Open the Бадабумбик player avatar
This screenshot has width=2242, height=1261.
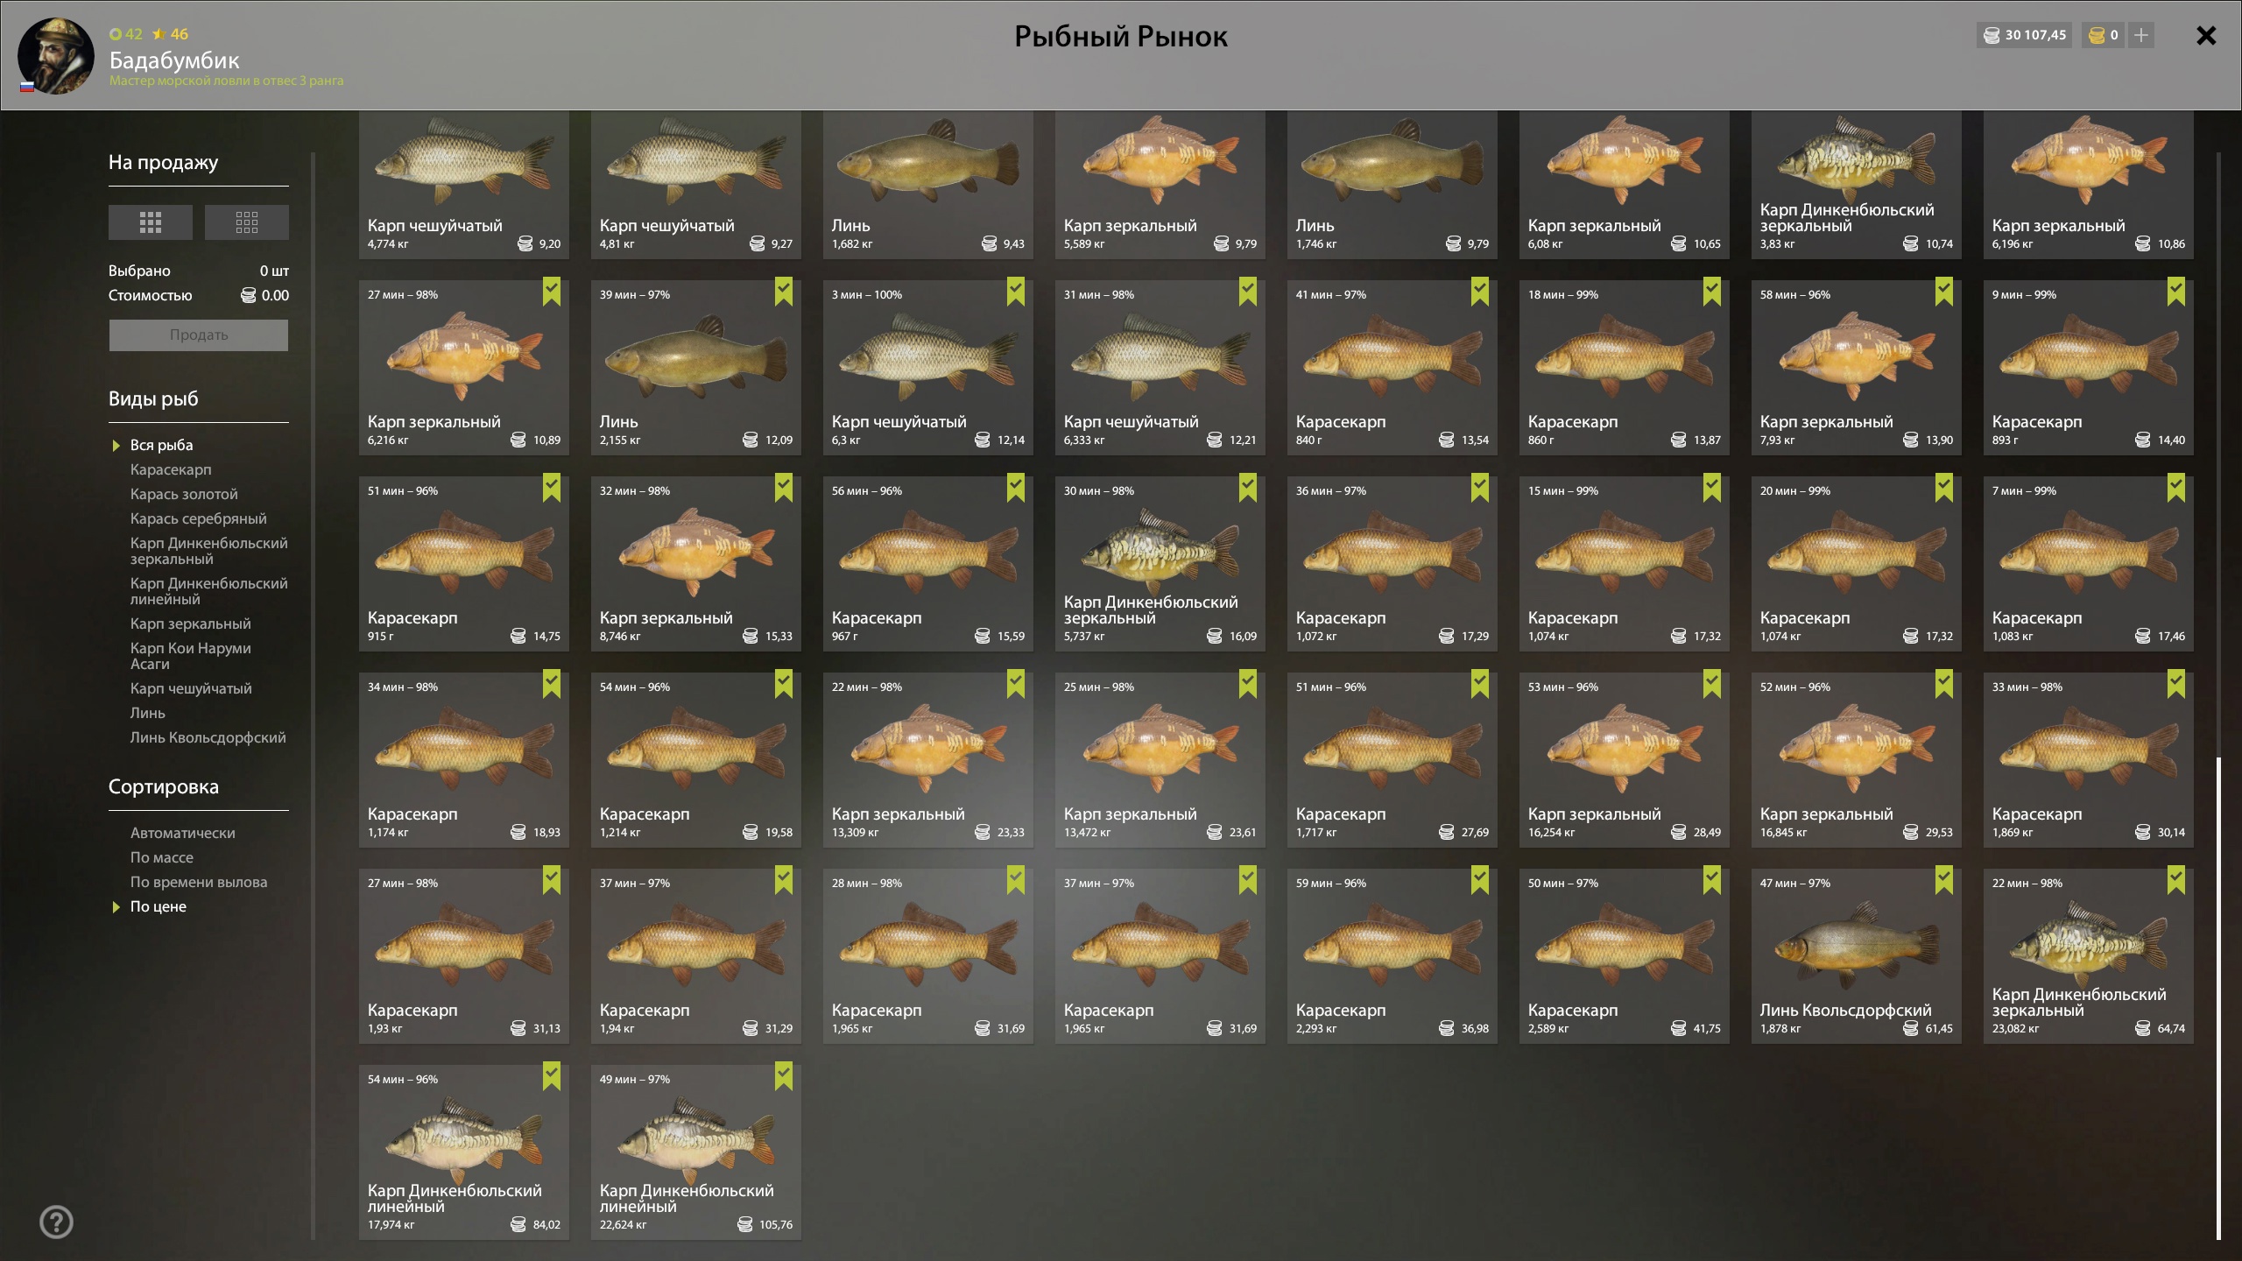tap(56, 55)
